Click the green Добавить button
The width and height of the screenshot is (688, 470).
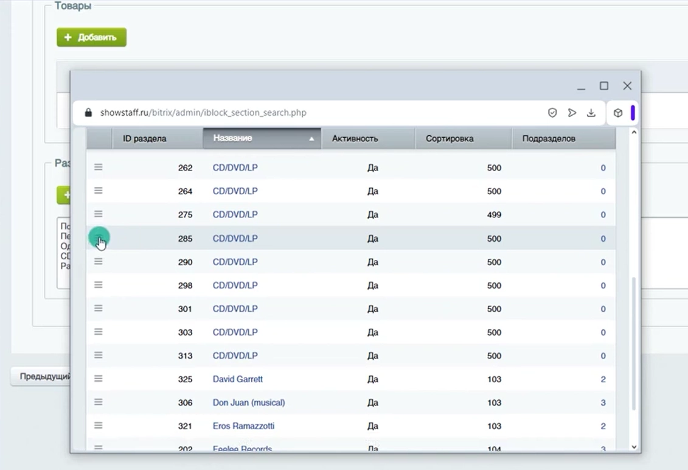pyautogui.click(x=91, y=37)
